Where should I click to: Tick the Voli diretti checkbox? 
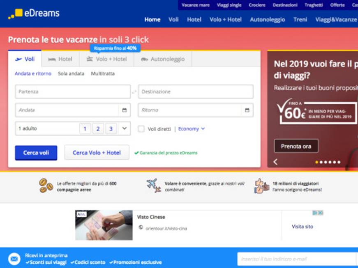pyautogui.click(x=141, y=129)
